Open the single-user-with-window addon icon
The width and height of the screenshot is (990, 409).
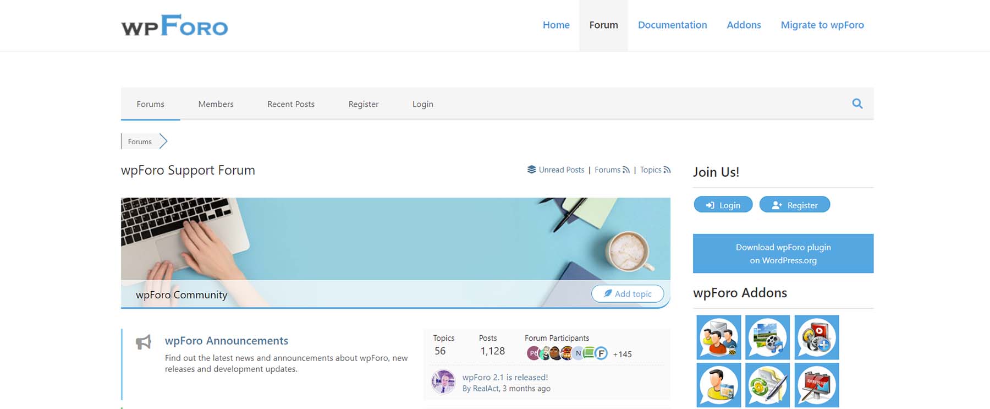[x=718, y=385]
